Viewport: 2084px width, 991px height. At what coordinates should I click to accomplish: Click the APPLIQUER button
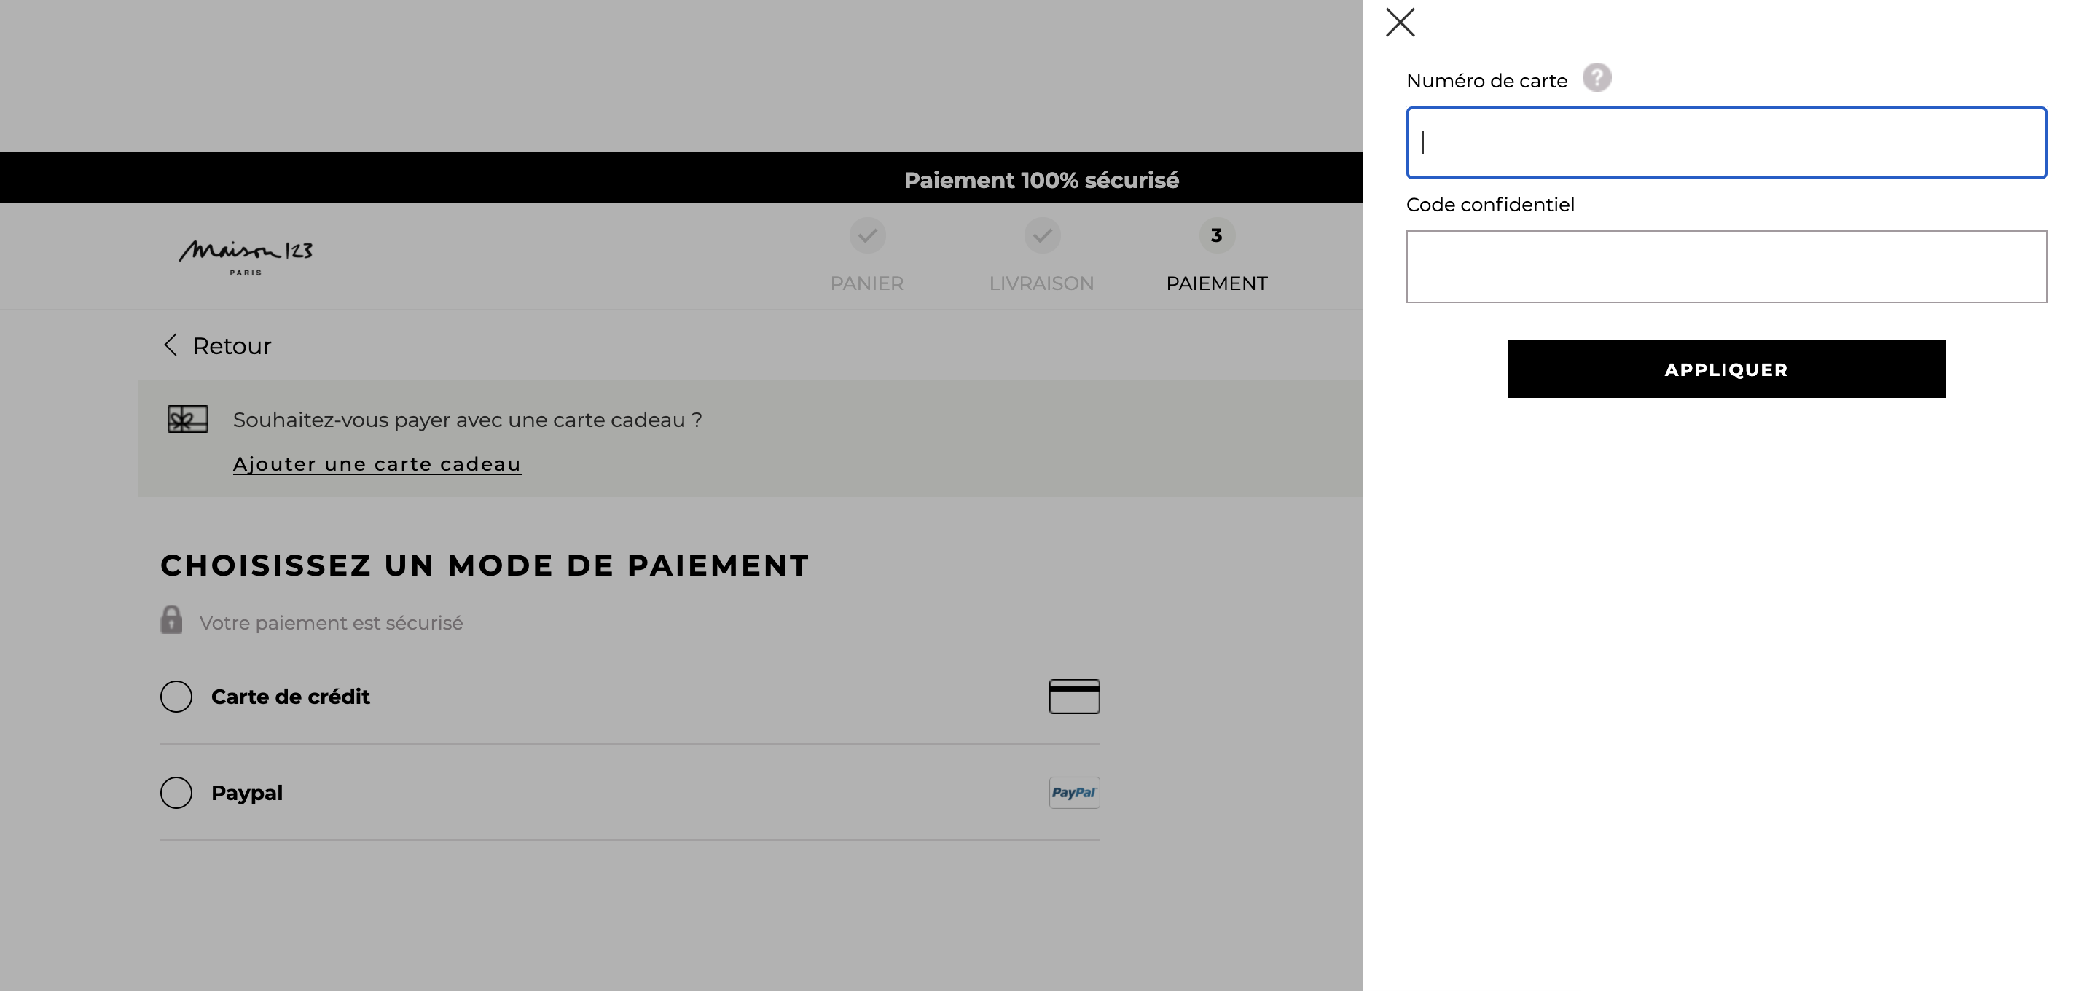pyautogui.click(x=1726, y=369)
